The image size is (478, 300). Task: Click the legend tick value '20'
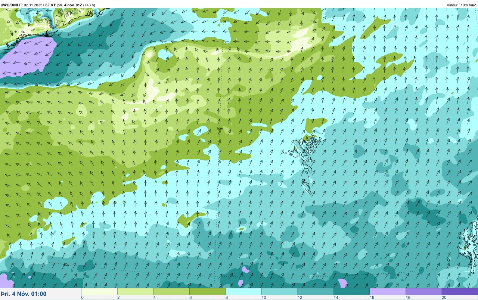pyautogui.click(x=444, y=297)
